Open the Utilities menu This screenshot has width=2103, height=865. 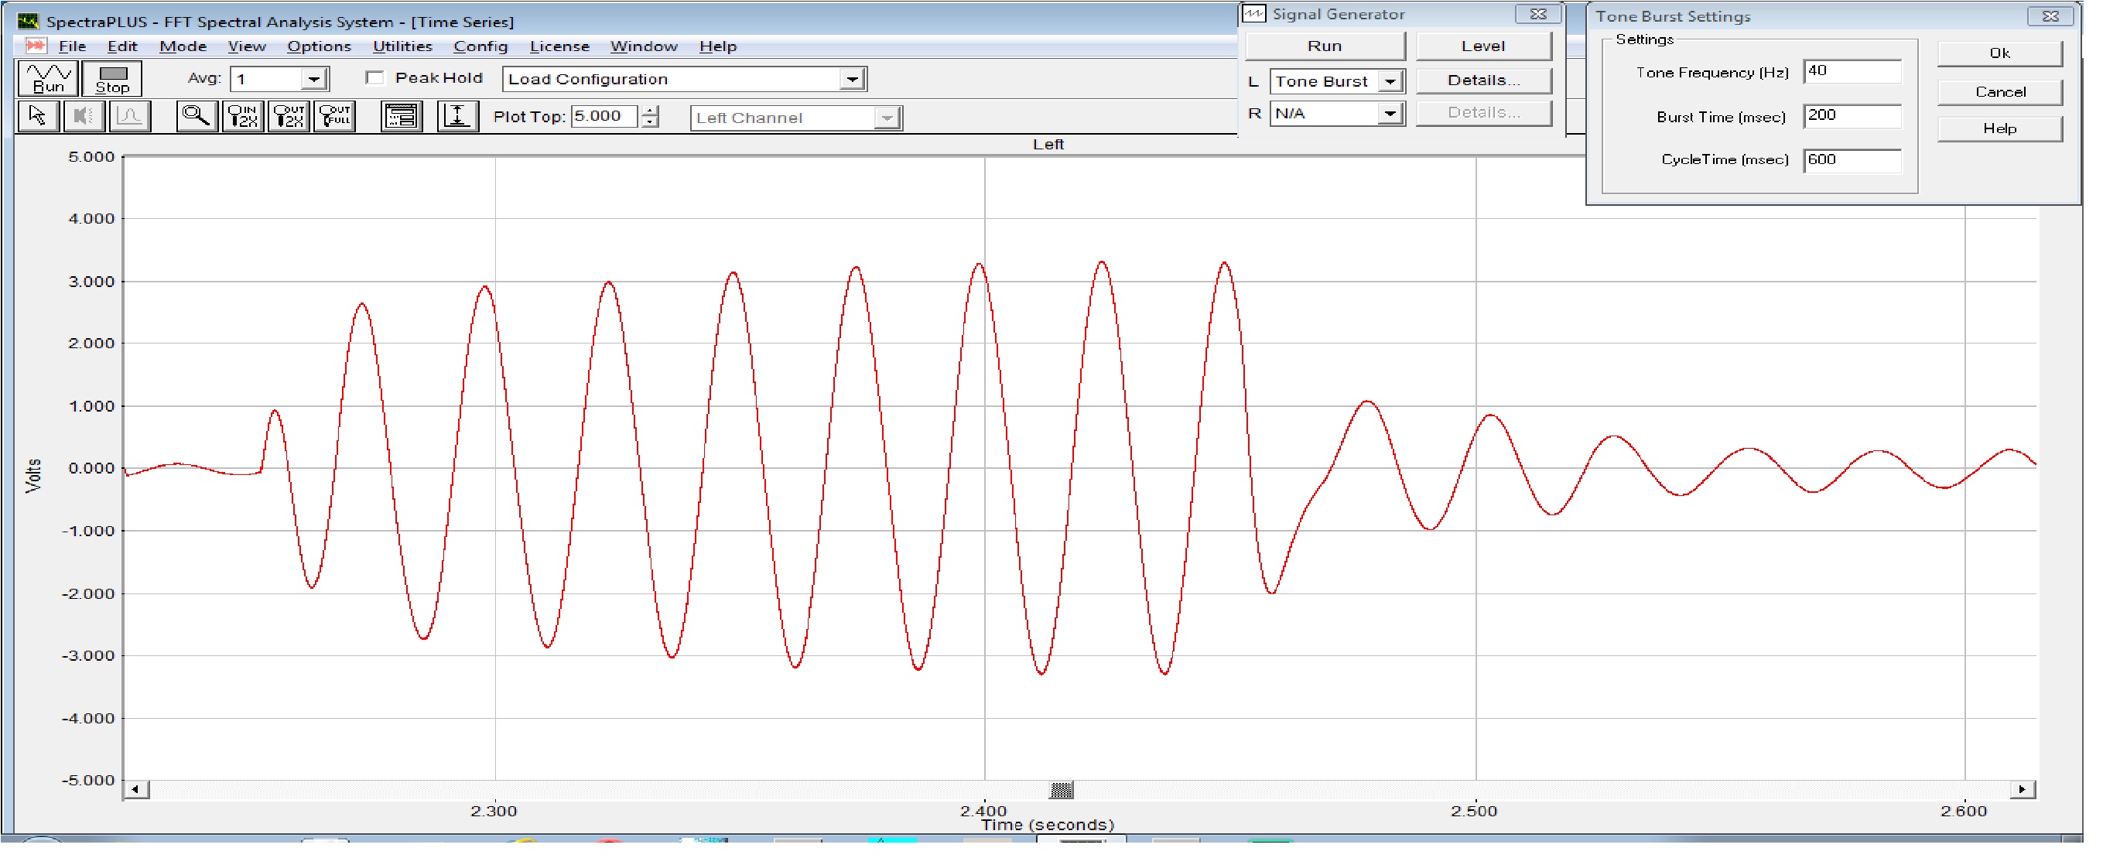402,46
